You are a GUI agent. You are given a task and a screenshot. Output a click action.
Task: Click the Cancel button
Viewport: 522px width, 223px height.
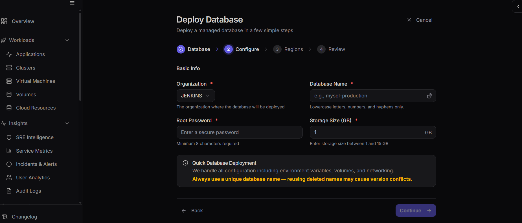click(x=420, y=20)
